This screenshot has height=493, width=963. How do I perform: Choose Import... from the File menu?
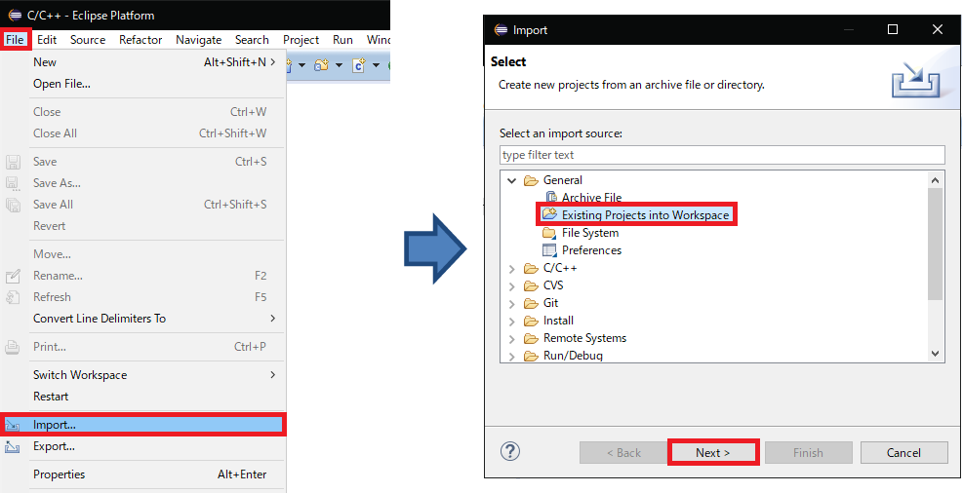(142, 425)
